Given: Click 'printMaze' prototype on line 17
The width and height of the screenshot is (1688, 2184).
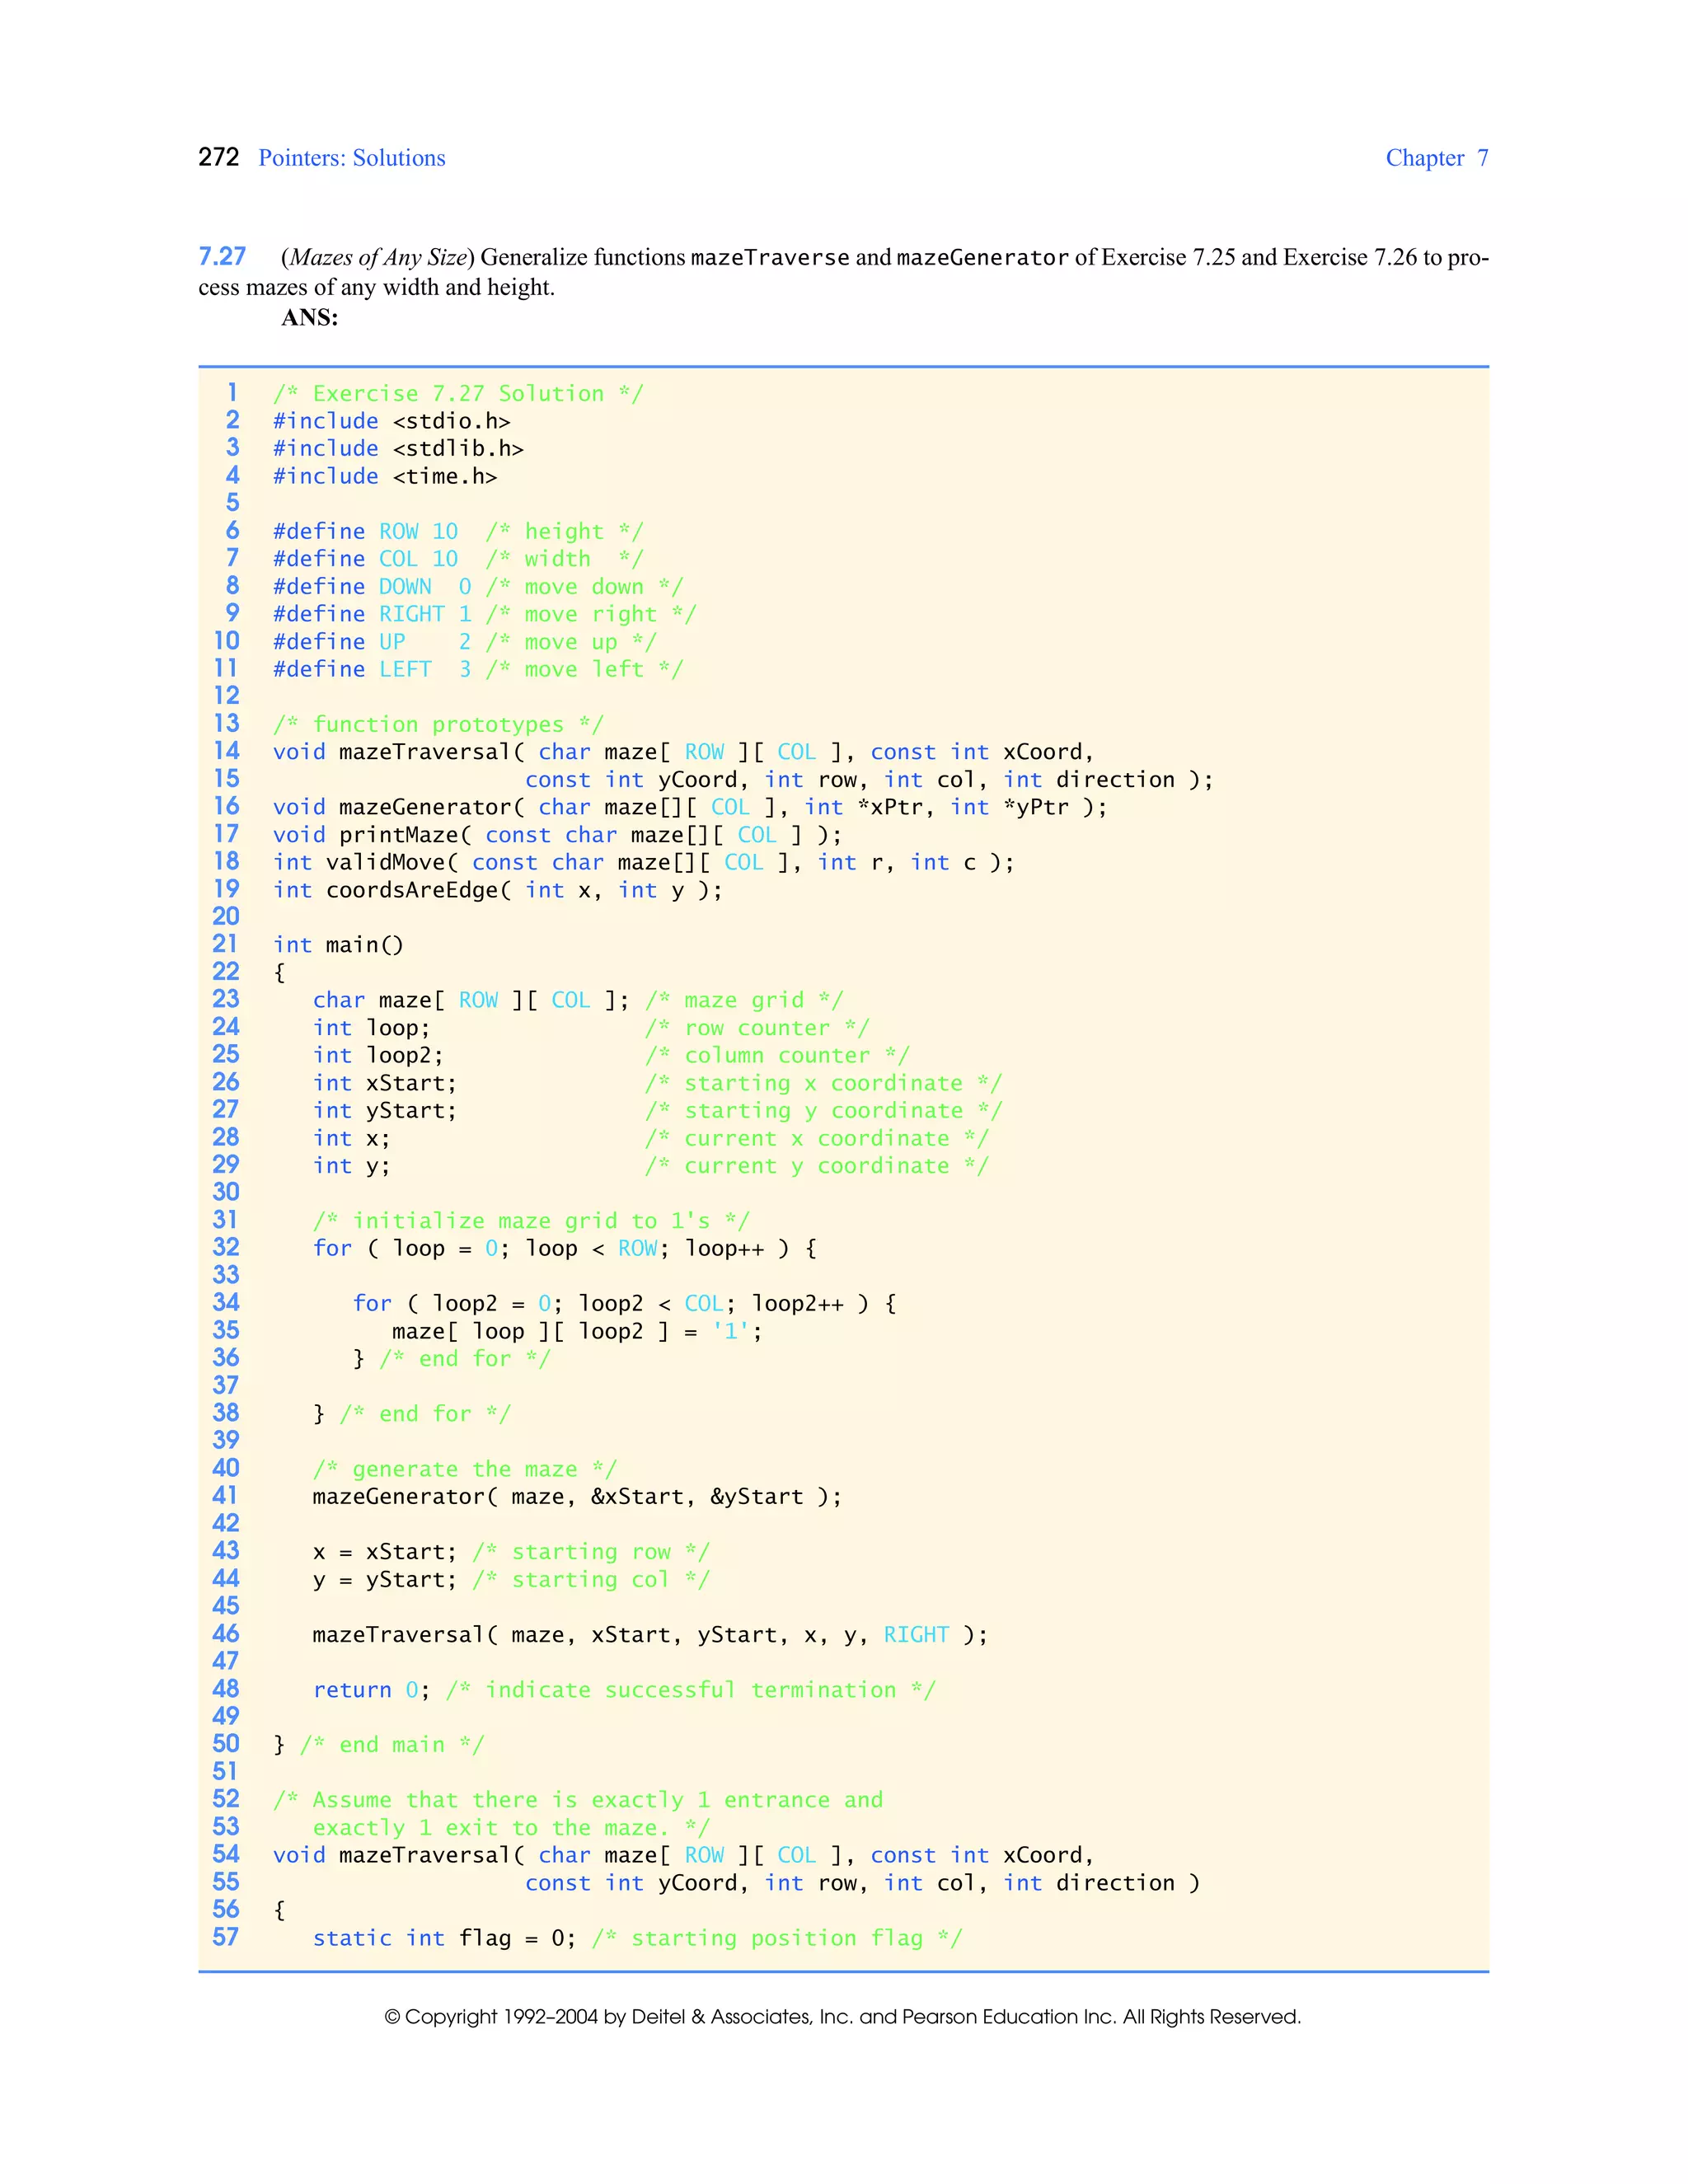Looking at the screenshot, I should click(x=398, y=835).
